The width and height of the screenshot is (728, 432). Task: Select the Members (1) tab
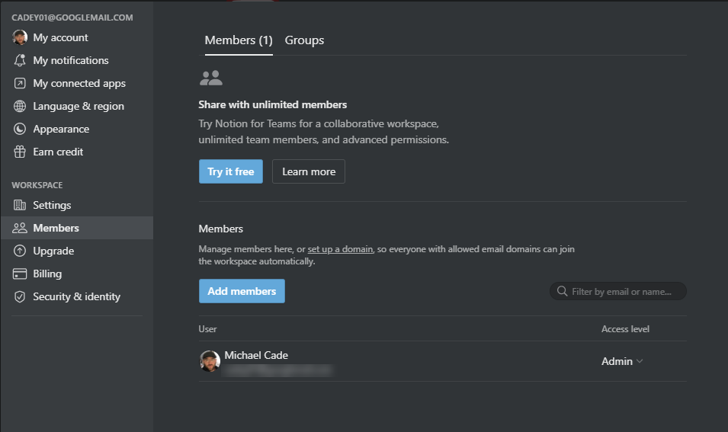click(x=239, y=40)
